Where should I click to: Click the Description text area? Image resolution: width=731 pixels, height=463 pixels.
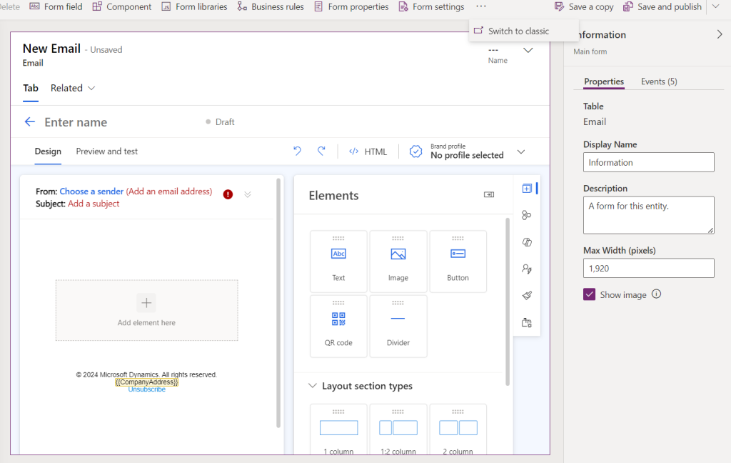[648, 215]
